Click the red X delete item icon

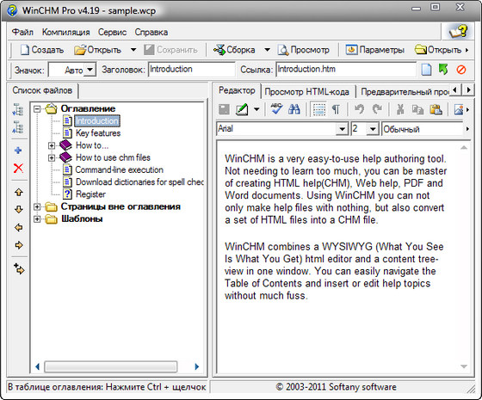tap(18, 168)
